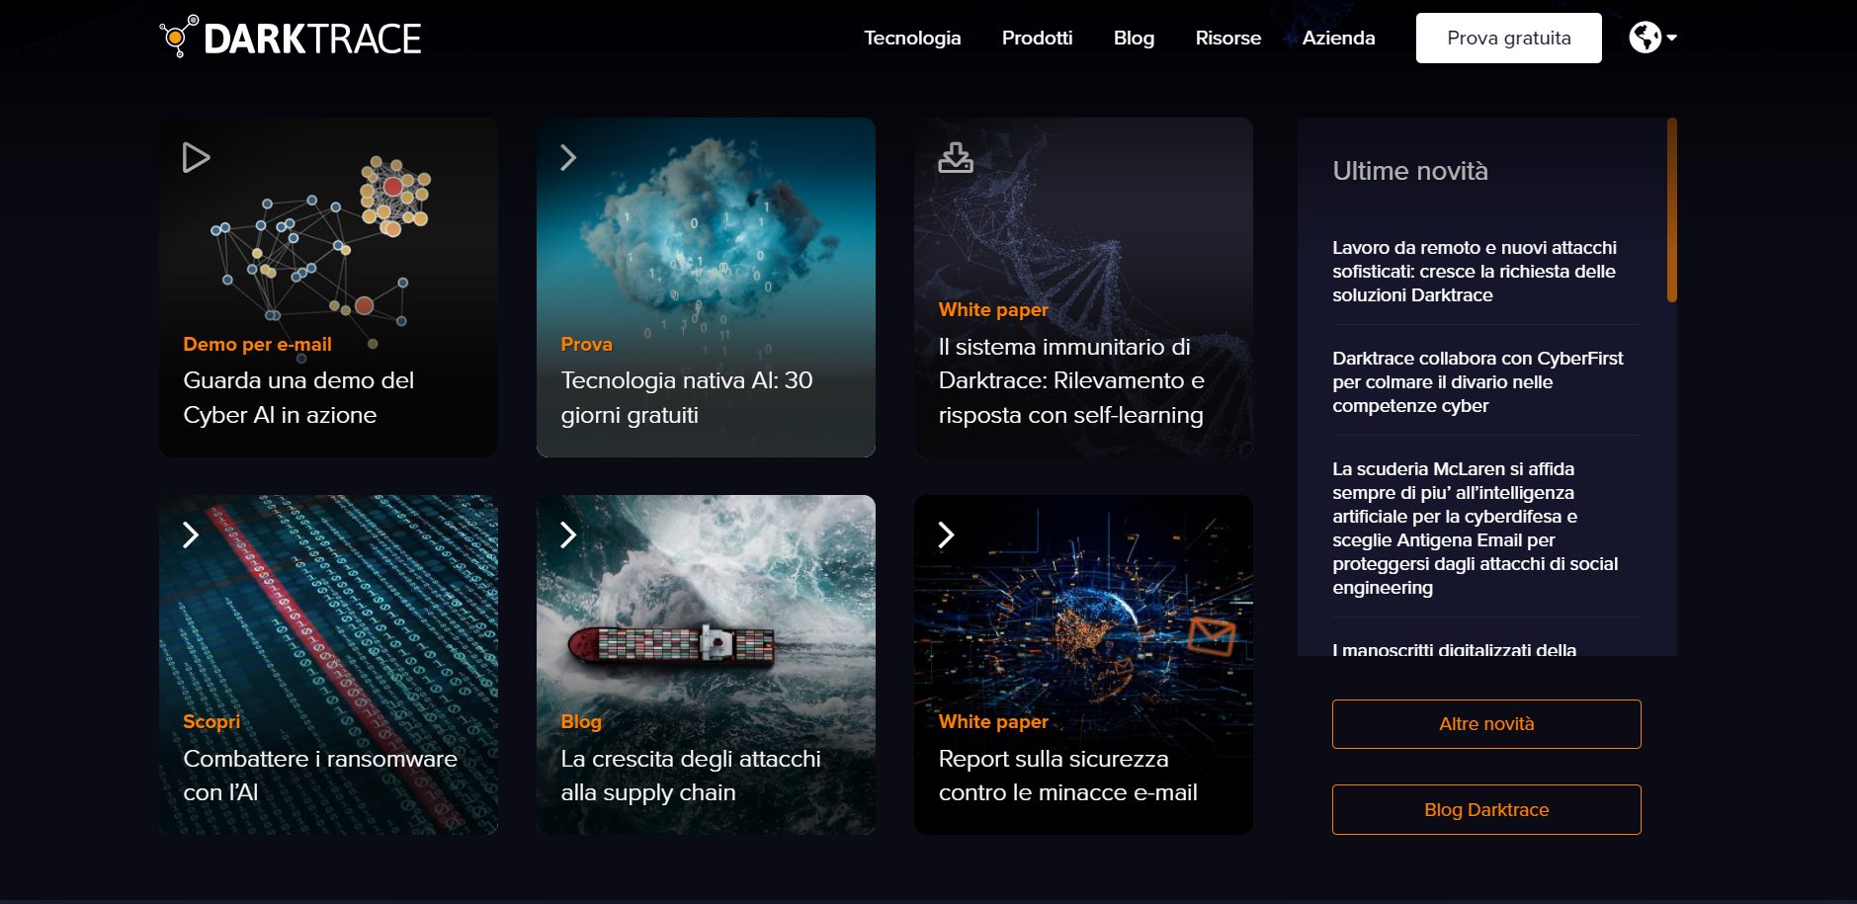The width and height of the screenshot is (1857, 904).
Task: Open the Tecnologia menu
Action: click(x=912, y=38)
